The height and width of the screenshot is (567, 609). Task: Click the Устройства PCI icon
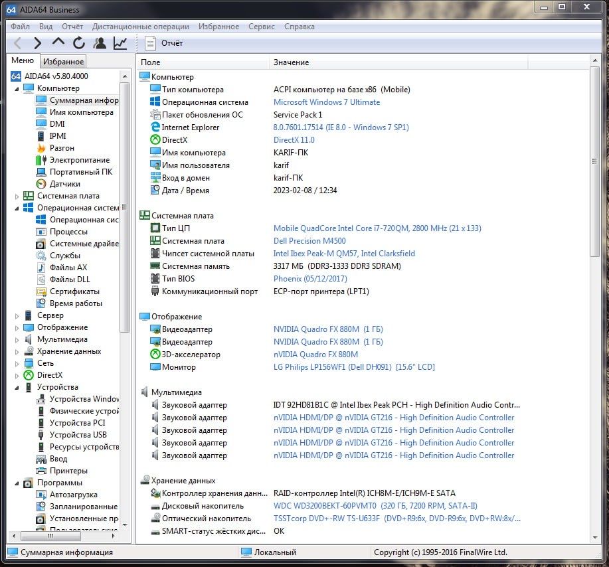click(41, 423)
